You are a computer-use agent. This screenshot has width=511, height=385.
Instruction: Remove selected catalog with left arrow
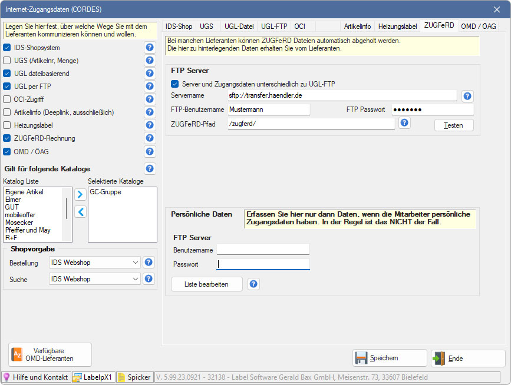80,211
